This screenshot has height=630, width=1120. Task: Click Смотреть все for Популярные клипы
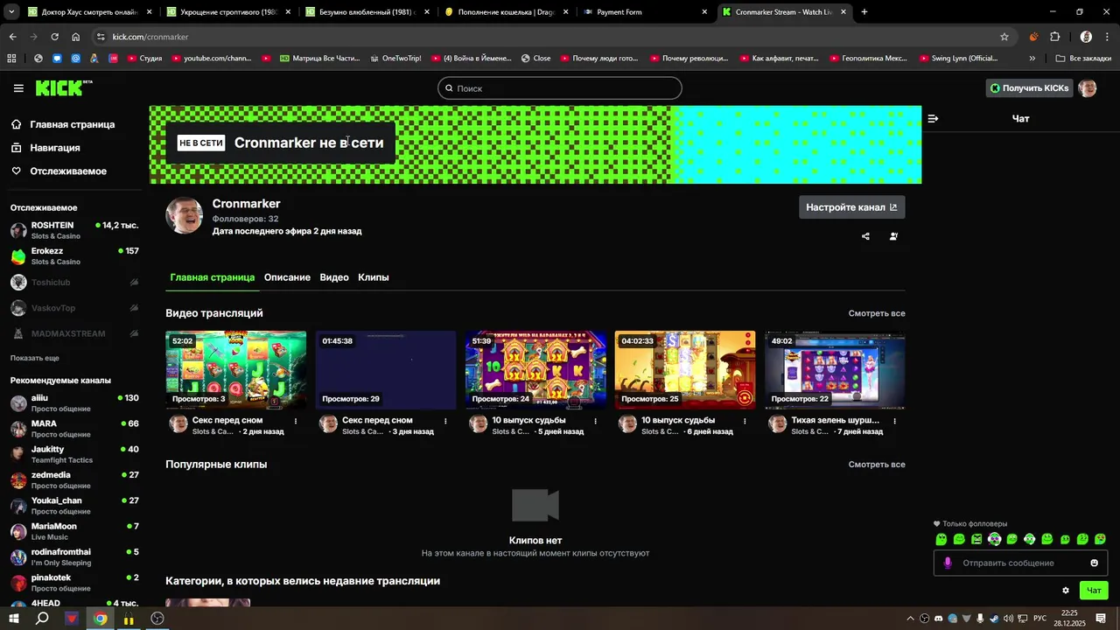click(x=877, y=465)
